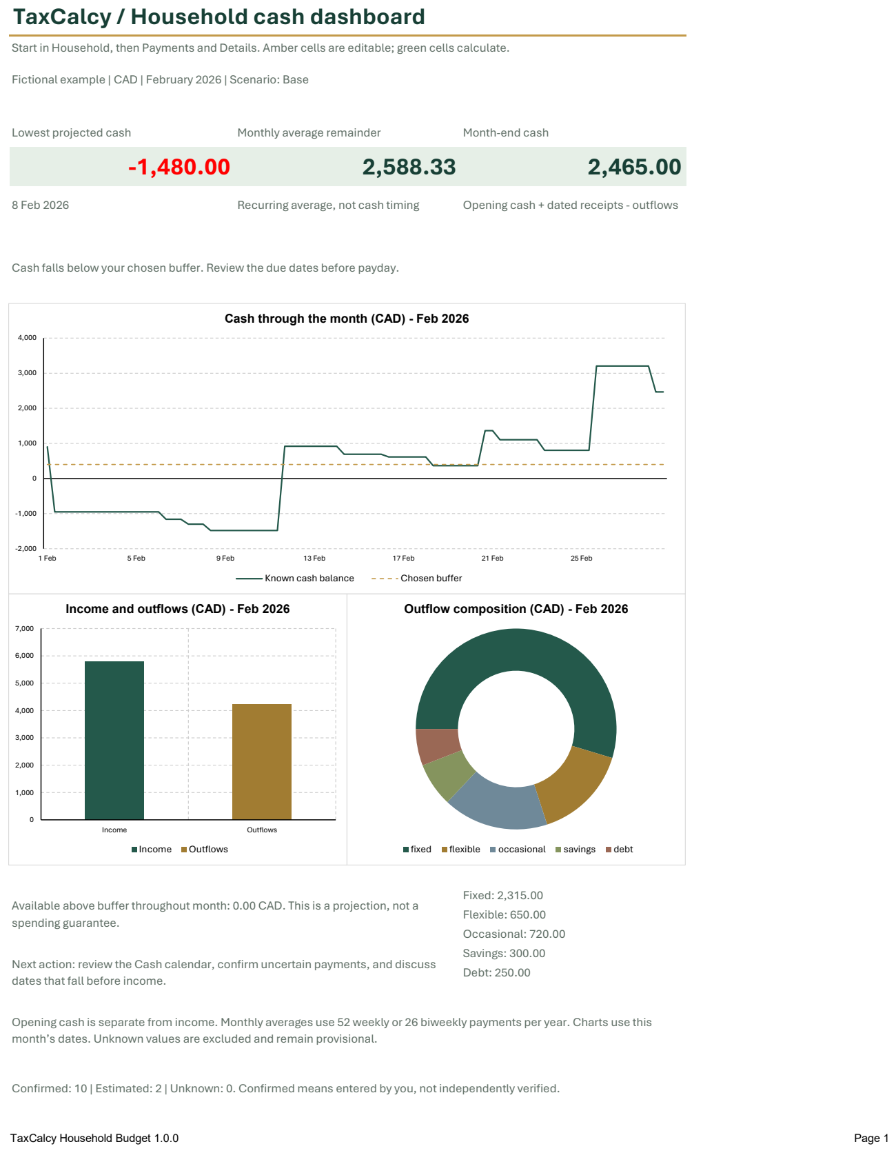Click the "Income and outflows (CAD)" chart title
Image resolution: width=896 pixels, height=1153 pixels.
178,609
